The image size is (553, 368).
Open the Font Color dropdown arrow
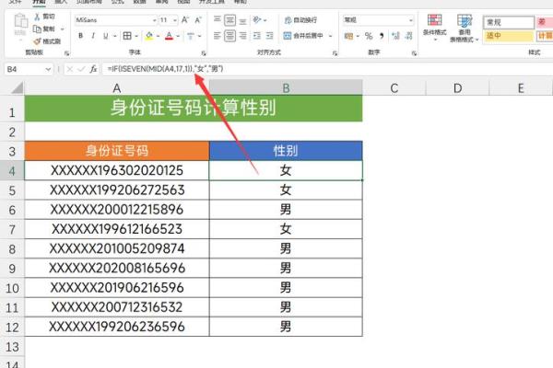(178, 36)
